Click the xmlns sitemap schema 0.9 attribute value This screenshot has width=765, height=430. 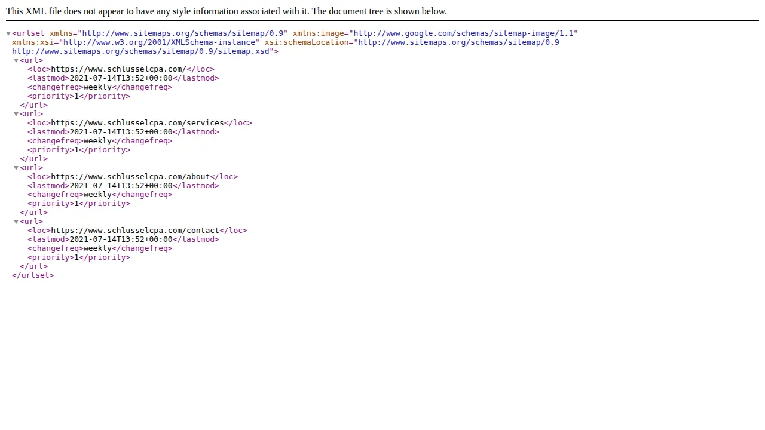click(182, 33)
